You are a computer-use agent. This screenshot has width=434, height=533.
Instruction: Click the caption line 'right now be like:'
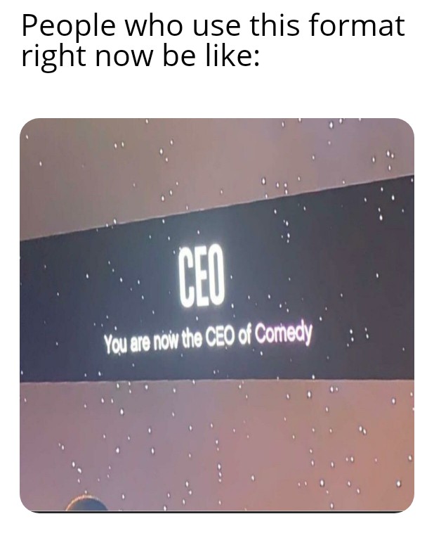point(140,56)
